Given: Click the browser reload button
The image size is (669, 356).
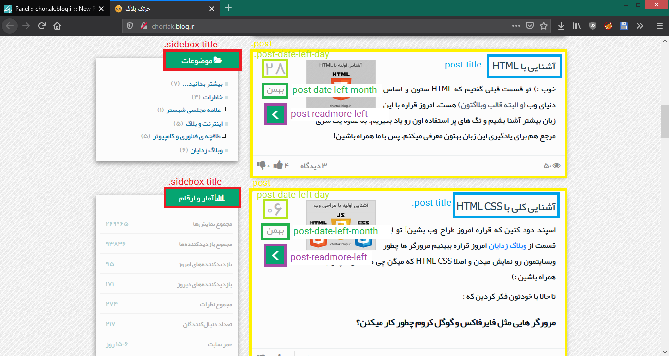Looking at the screenshot, I should pyautogui.click(x=42, y=26).
